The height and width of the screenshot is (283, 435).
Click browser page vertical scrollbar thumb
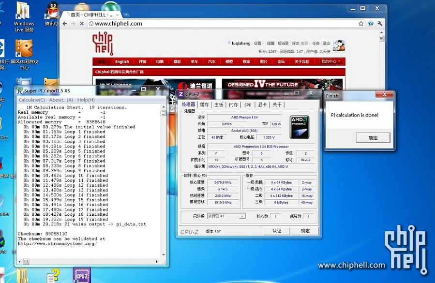pyautogui.click(x=382, y=39)
